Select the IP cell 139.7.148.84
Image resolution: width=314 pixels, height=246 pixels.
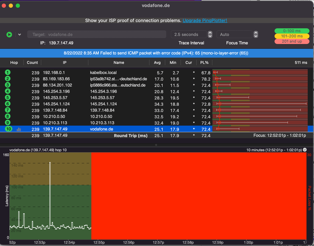(x=55, y=110)
